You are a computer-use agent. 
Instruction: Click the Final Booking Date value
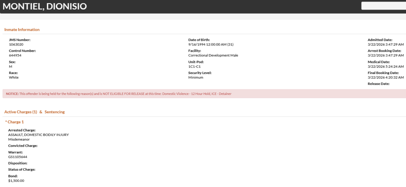pyautogui.click(x=385, y=77)
